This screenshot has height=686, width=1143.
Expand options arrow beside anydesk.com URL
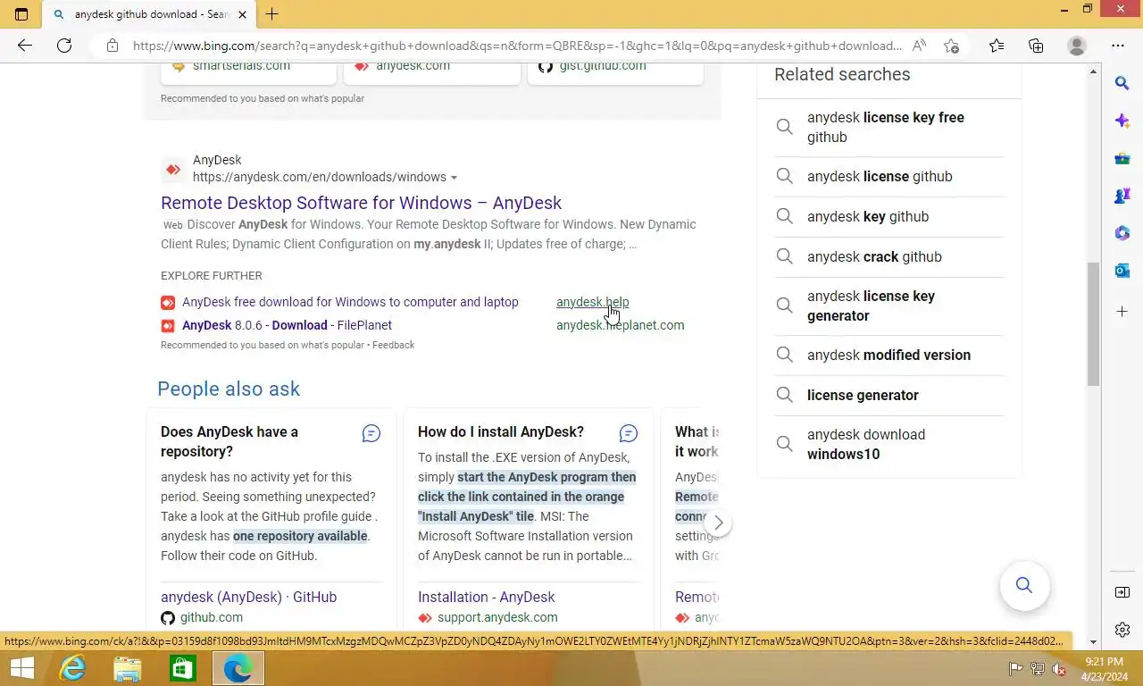coord(454,178)
